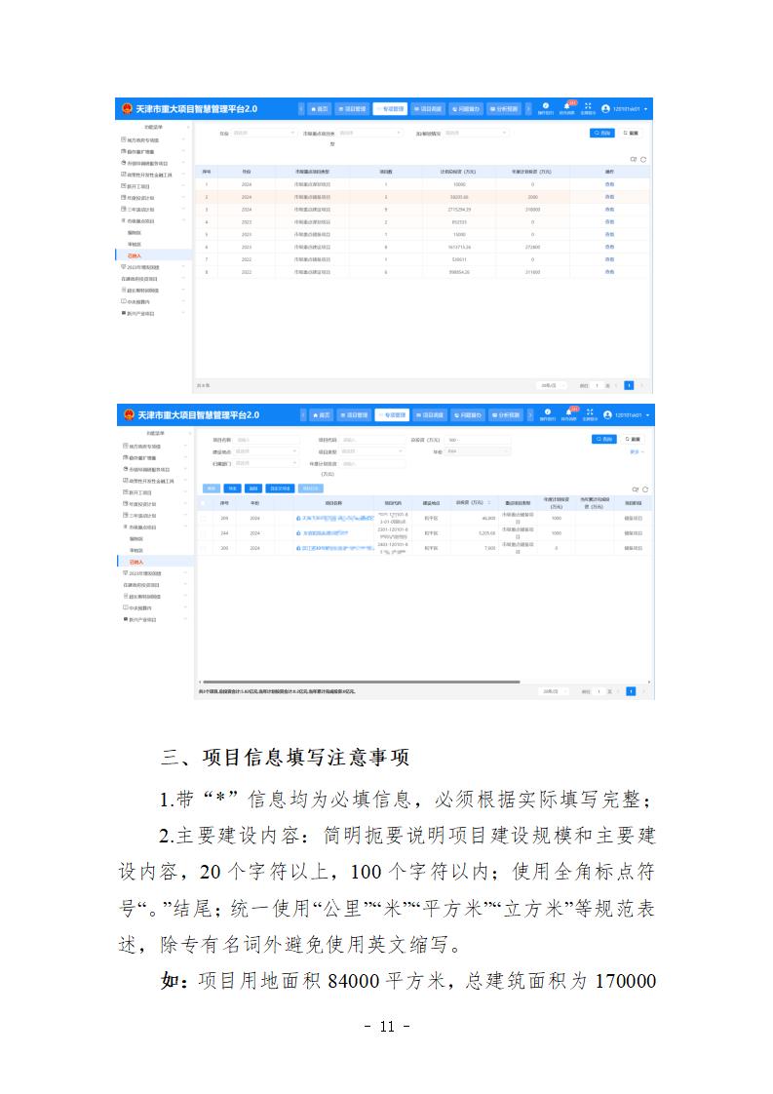Collapse 市级重点项目 sidebar group, upper screenshot
773x1094 pixels.
(184, 220)
